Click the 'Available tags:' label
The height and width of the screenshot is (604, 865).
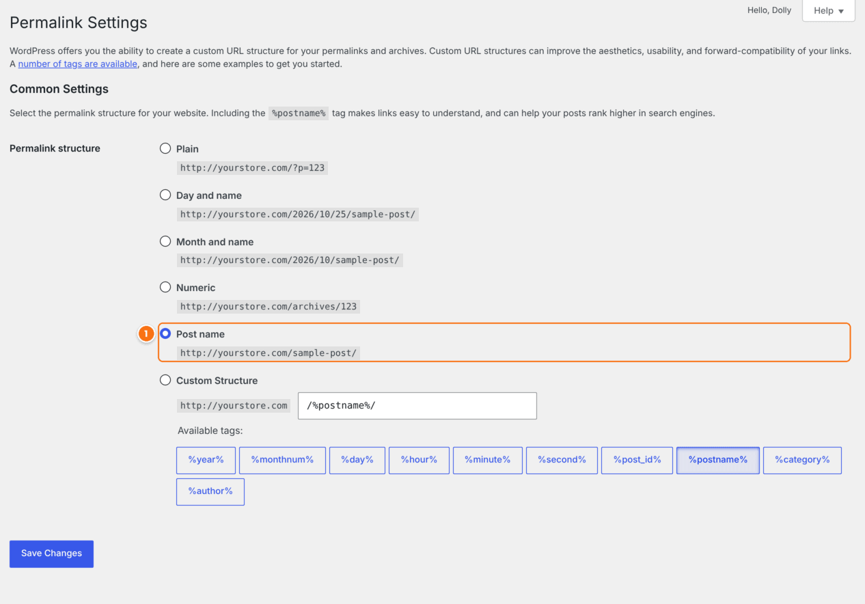coord(210,430)
